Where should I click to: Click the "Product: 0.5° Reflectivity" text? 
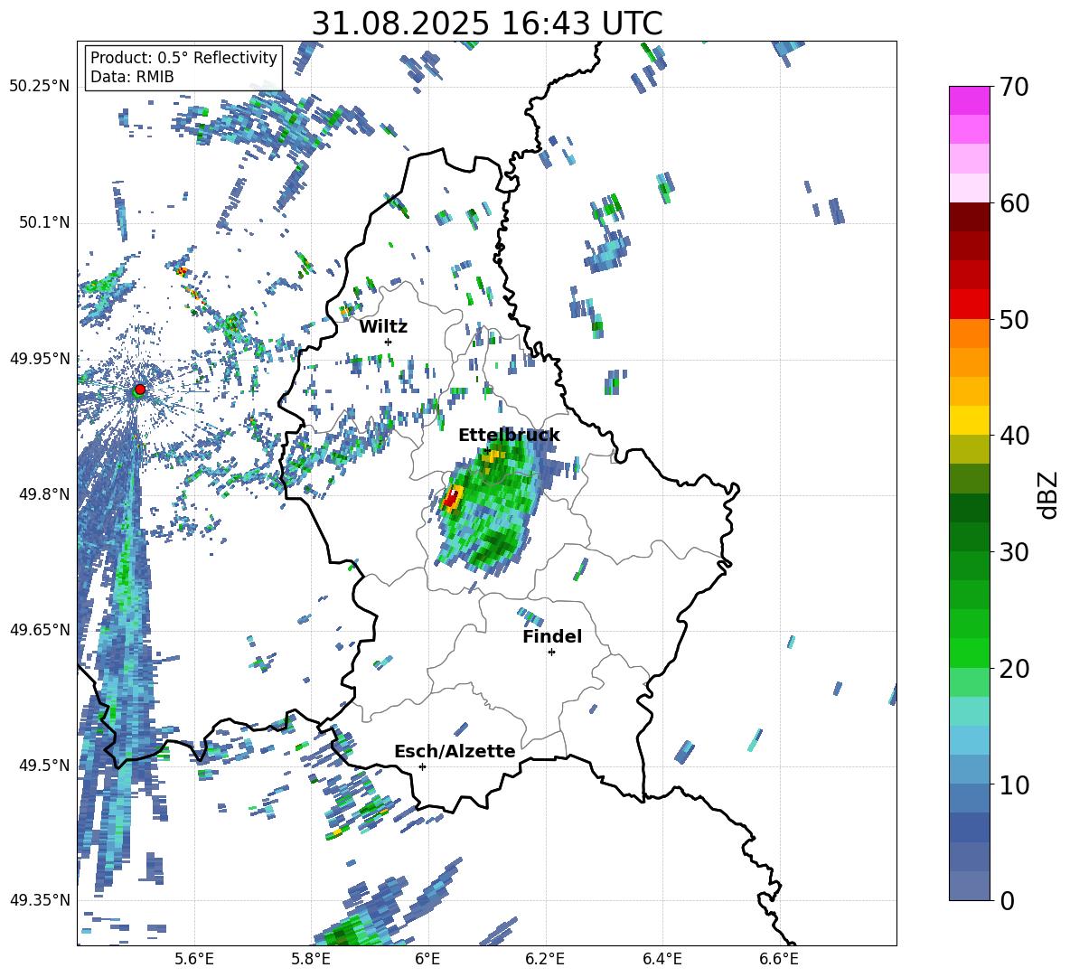[183, 57]
